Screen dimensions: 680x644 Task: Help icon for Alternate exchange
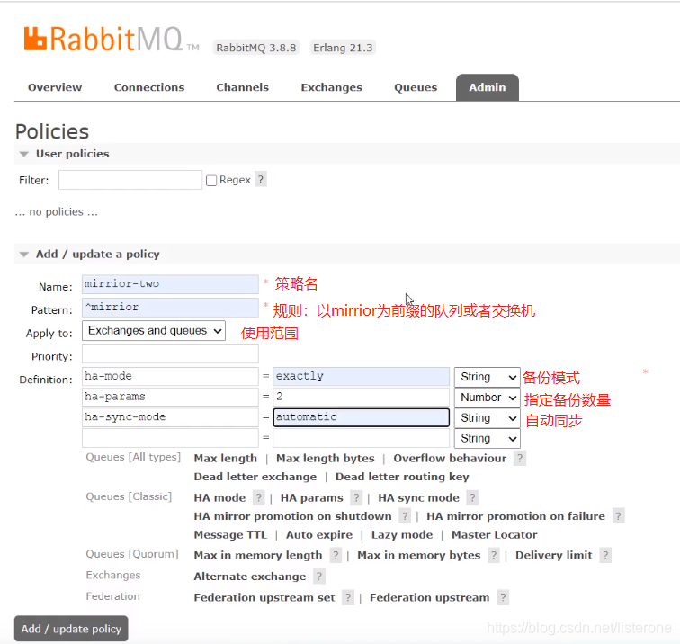[319, 577]
